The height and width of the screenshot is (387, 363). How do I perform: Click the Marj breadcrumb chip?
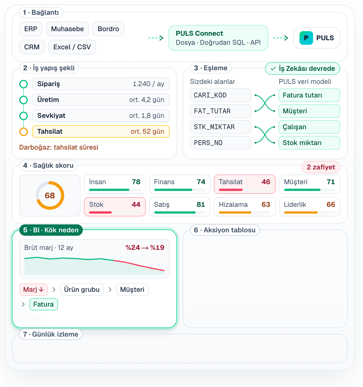(33, 290)
